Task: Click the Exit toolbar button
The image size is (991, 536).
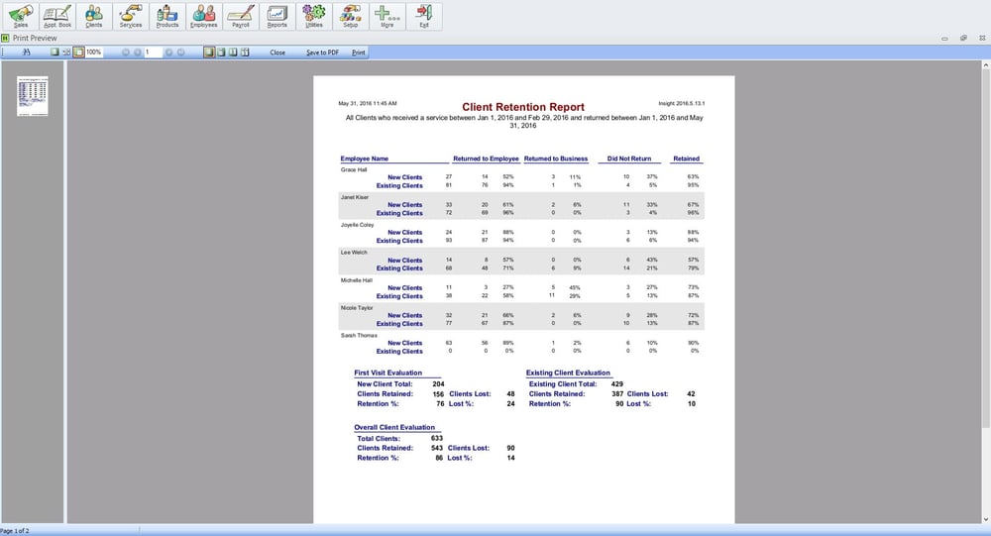Action: pyautogui.click(x=424, y=16)
